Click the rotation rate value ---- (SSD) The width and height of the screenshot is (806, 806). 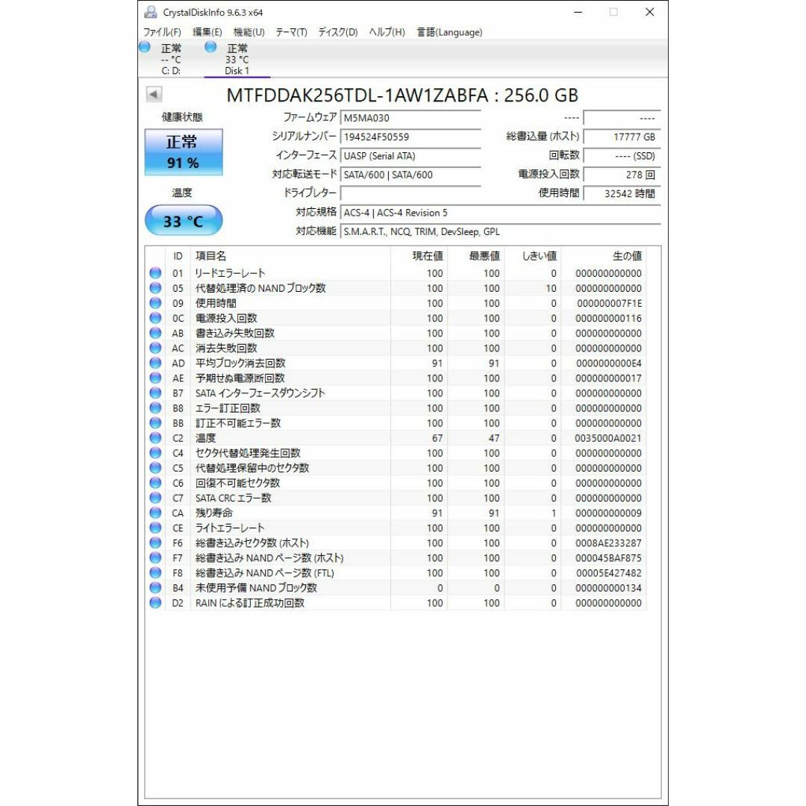pos(622,156)
